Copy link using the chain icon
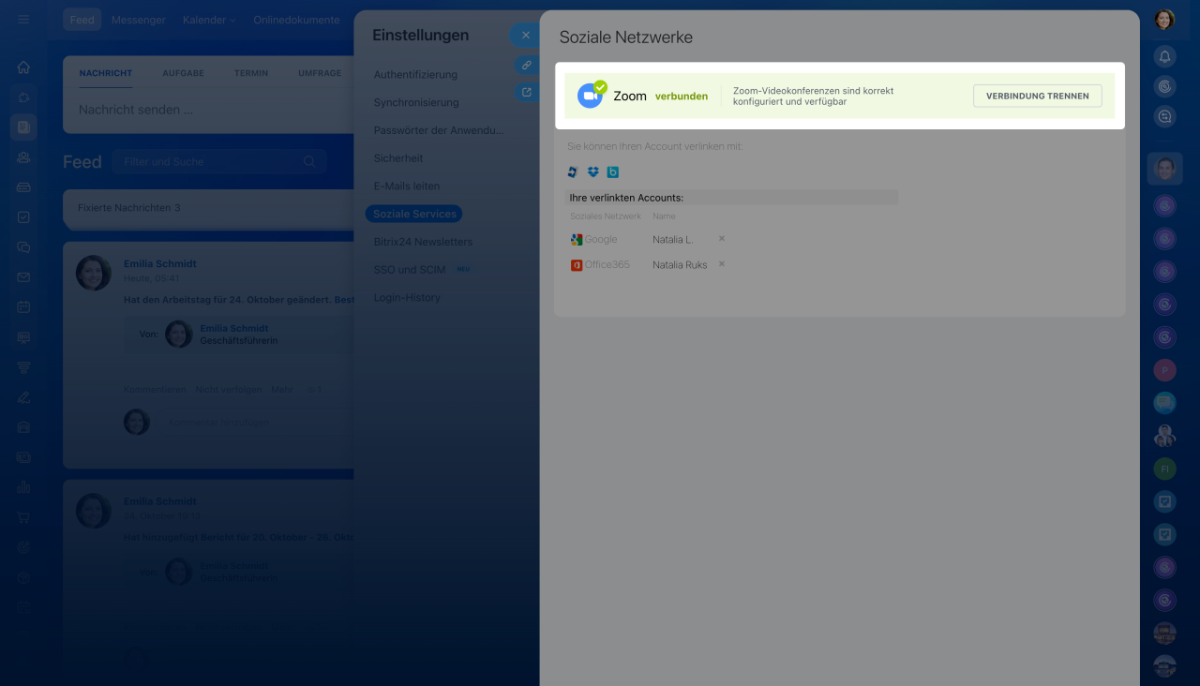1200x686 pixels. (x=527, y=66)
